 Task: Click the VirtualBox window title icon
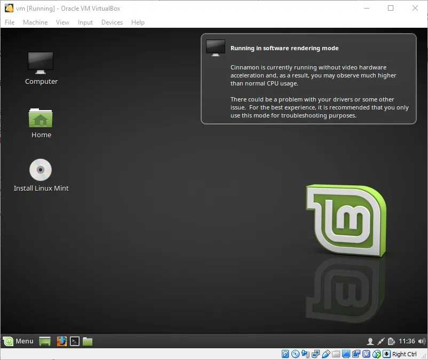pos(9,8)
